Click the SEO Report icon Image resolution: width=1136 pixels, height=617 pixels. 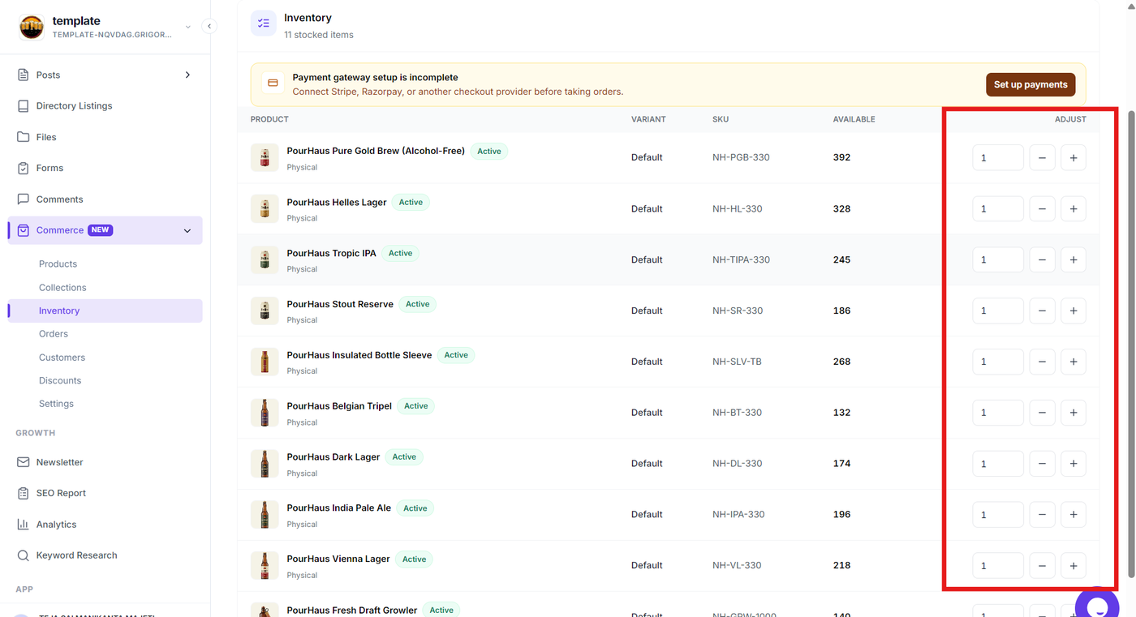point(23,493)
